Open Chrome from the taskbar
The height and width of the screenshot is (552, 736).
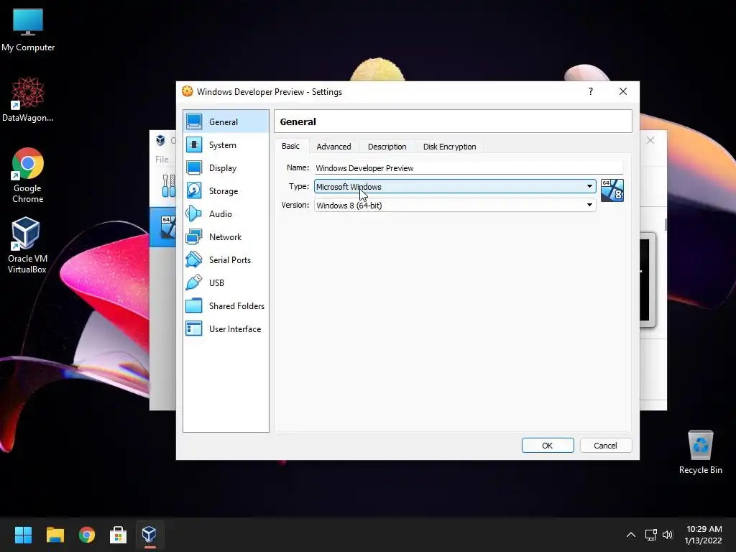click(x=87, y=535)
